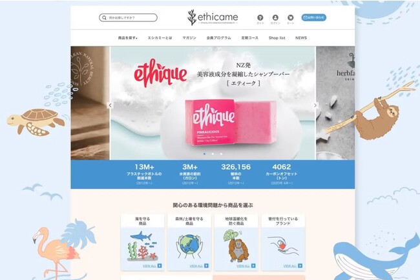Open the guide question-mark icon

tap(260, 17)
